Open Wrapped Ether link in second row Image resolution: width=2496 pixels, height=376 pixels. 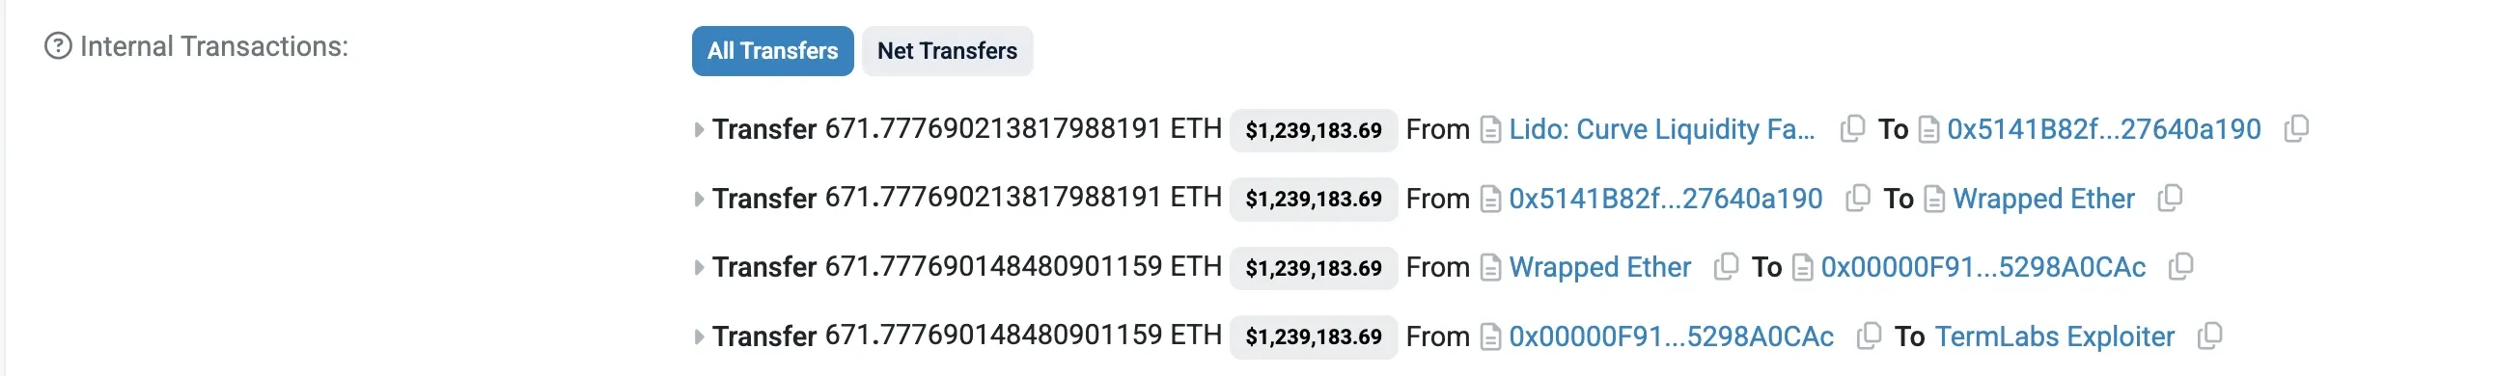2043,198
